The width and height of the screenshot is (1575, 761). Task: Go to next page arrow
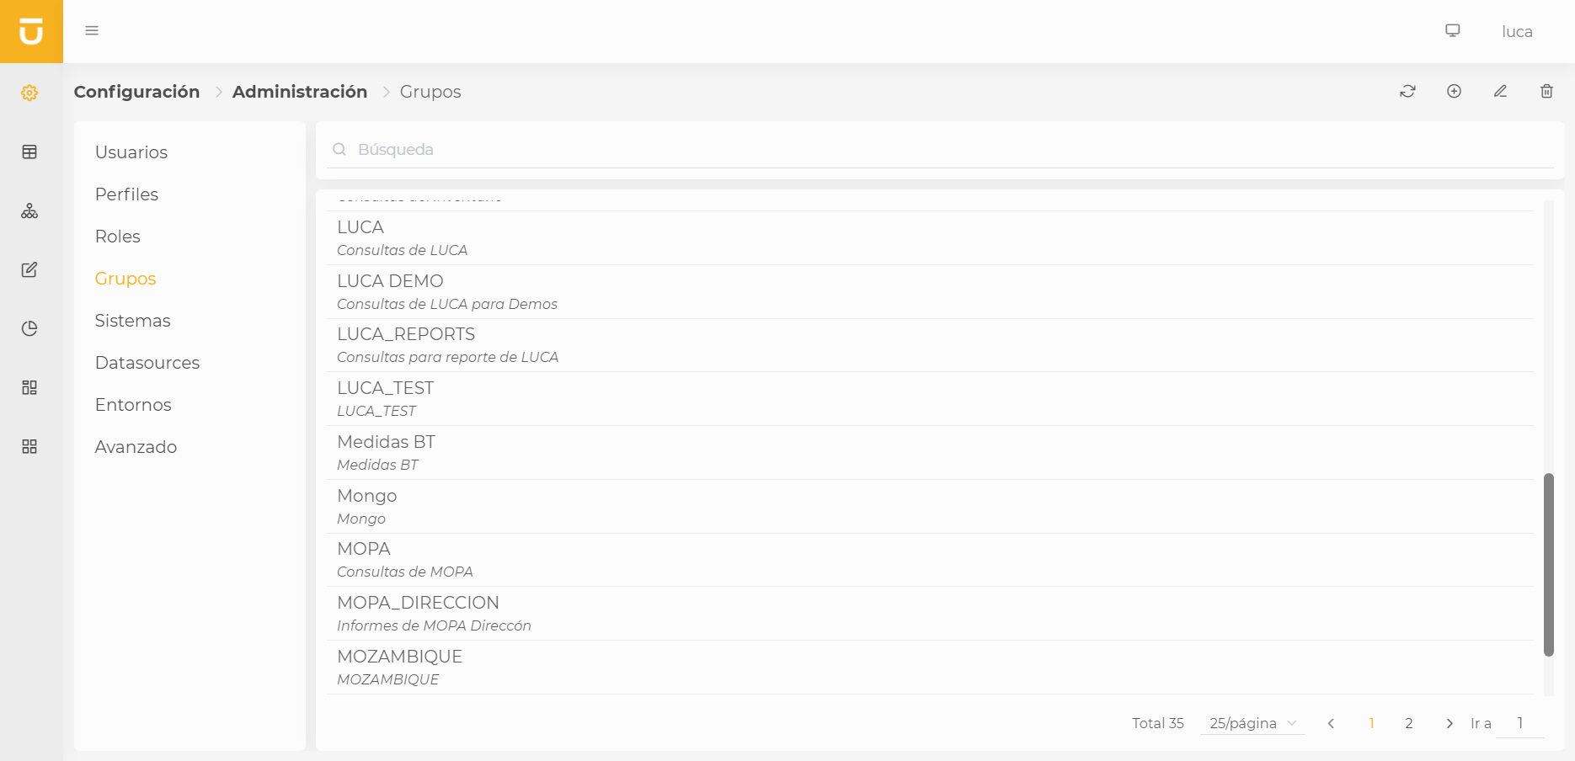point(1449,723)
